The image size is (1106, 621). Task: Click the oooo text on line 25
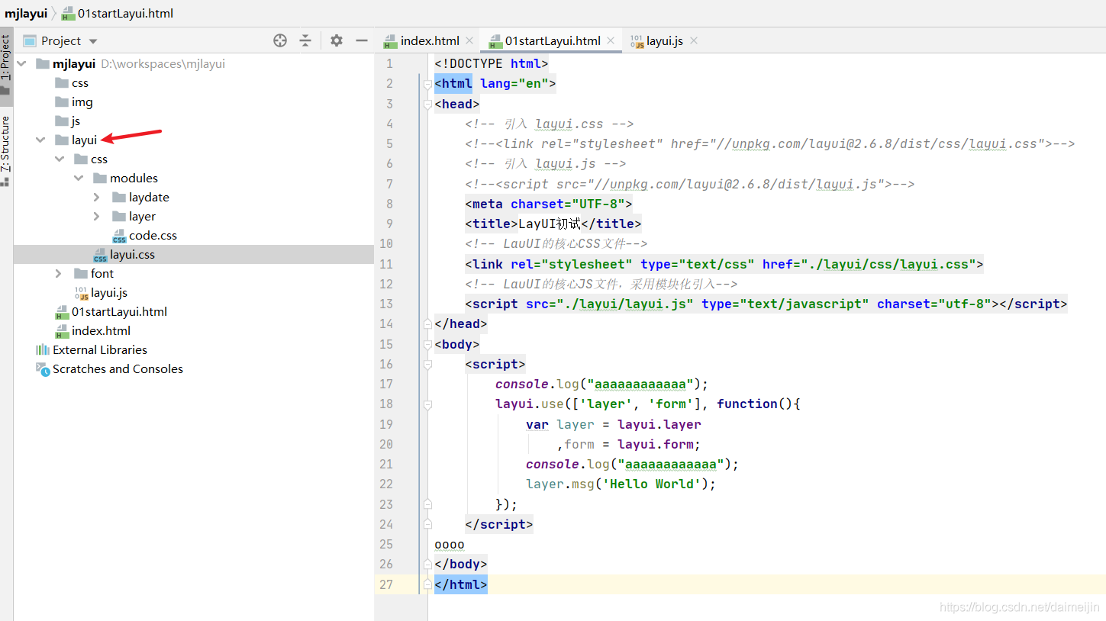pos(450,545)
